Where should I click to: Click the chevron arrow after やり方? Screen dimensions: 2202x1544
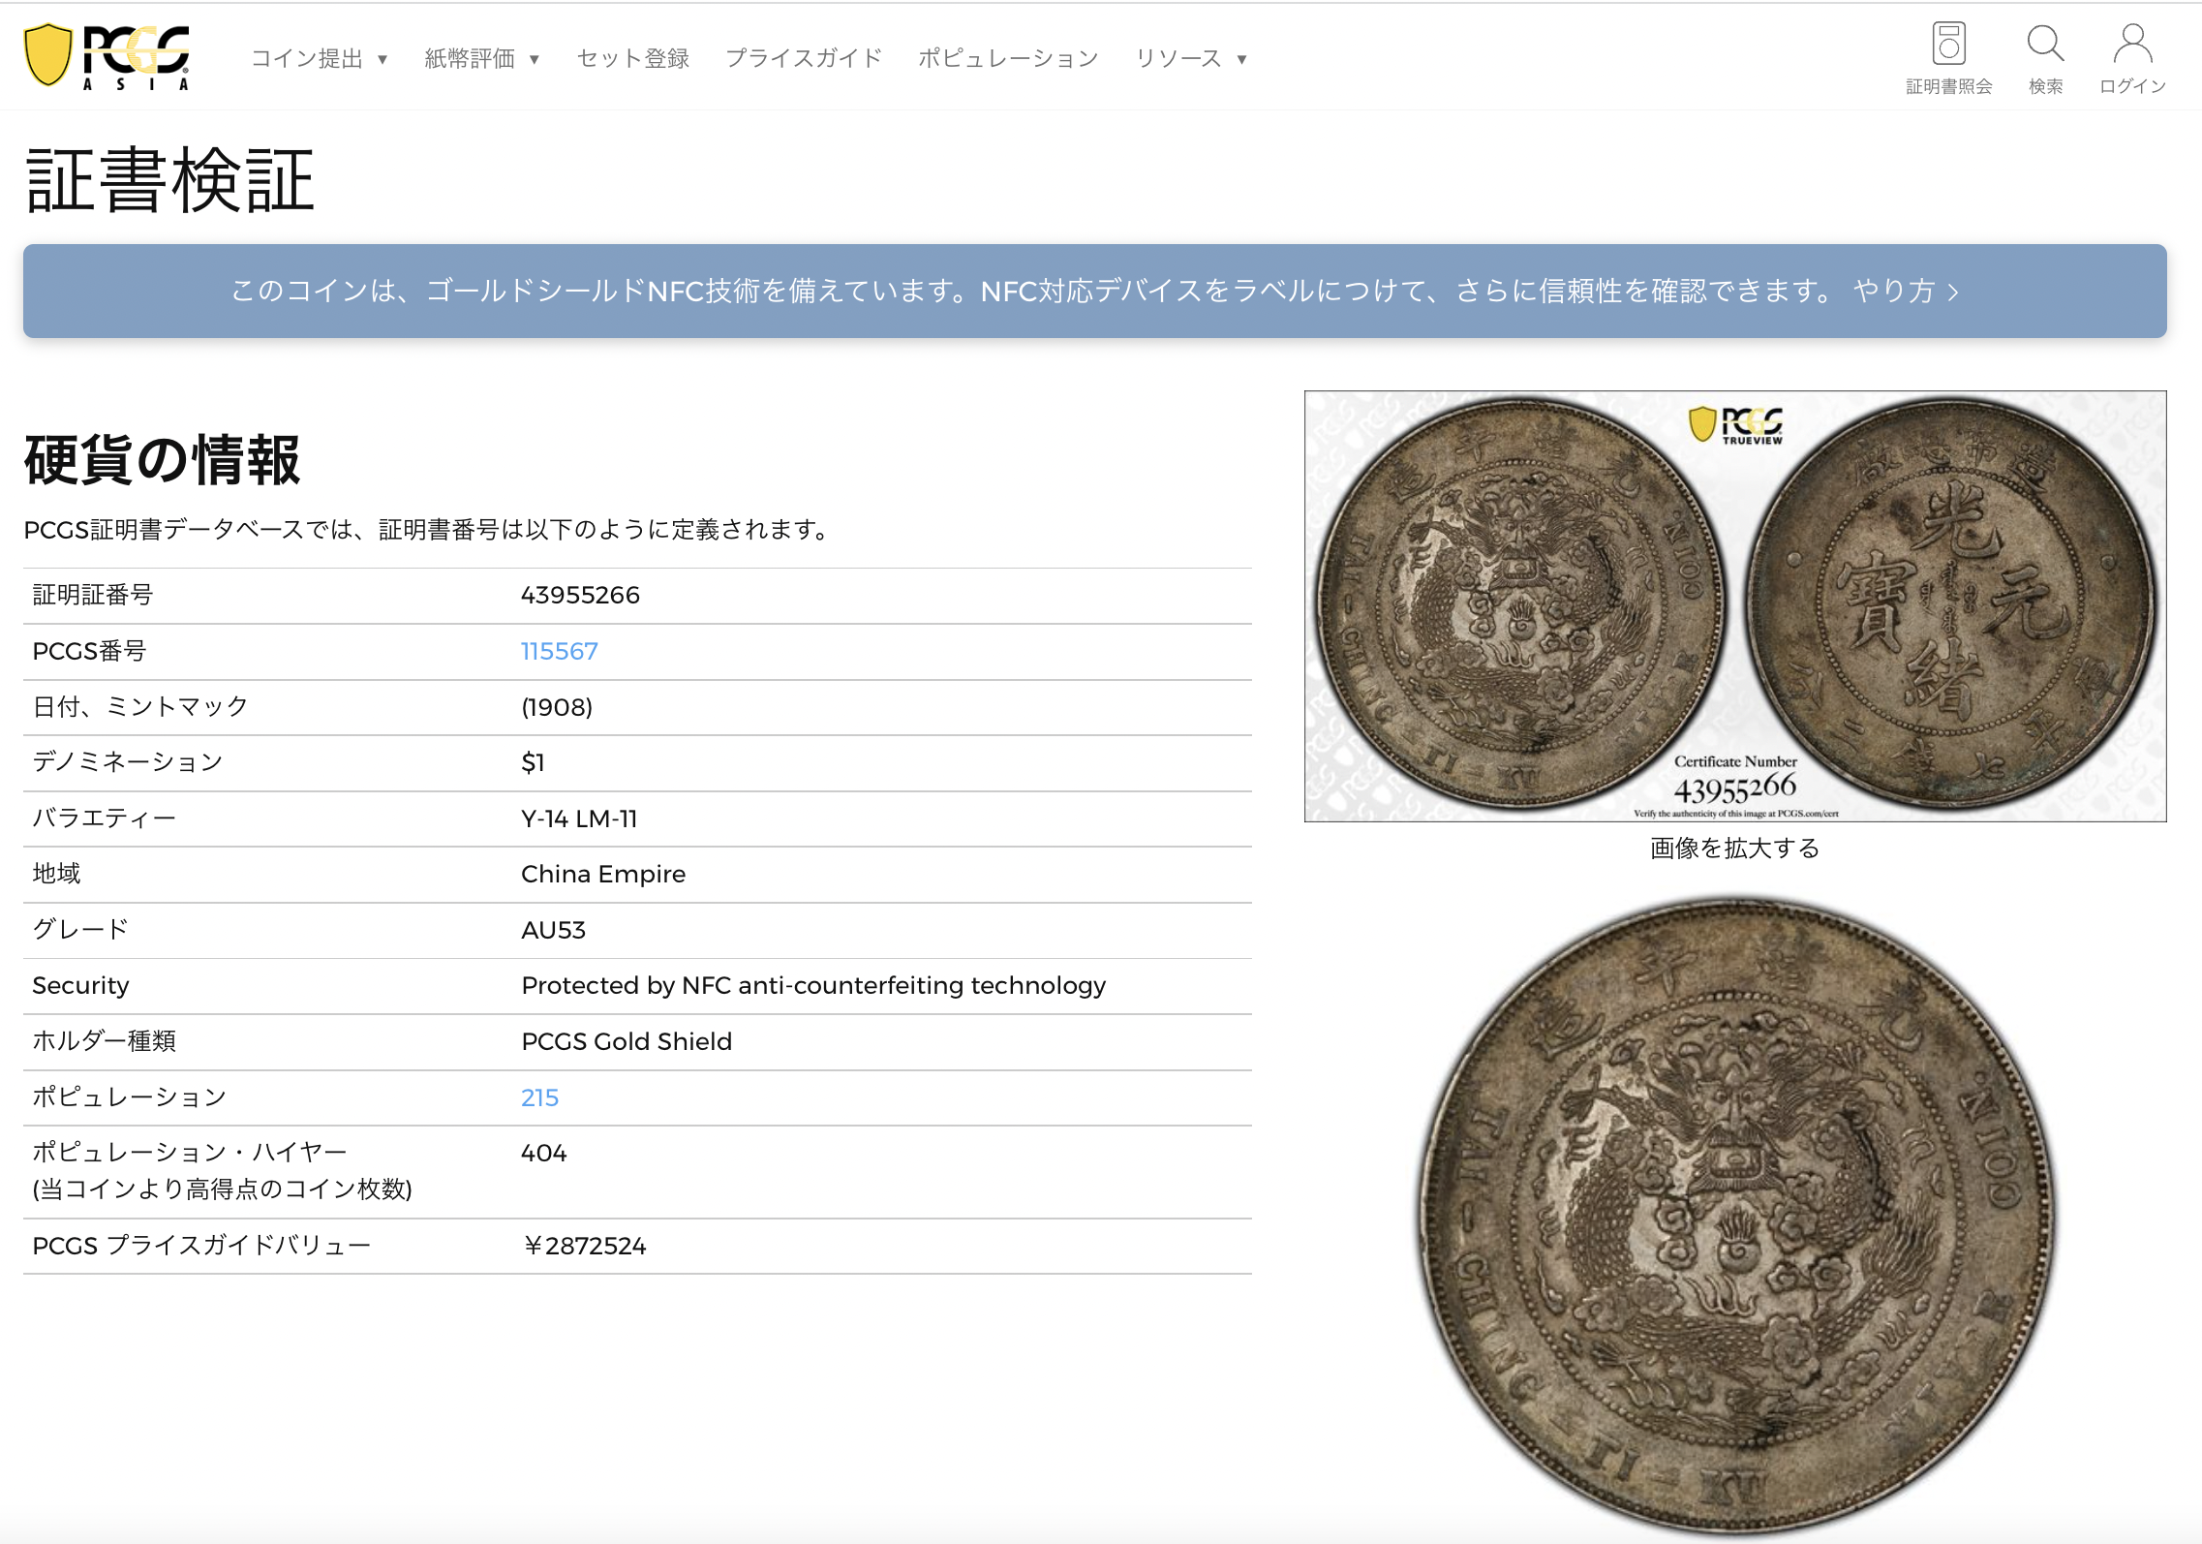tap(1953, 292)
